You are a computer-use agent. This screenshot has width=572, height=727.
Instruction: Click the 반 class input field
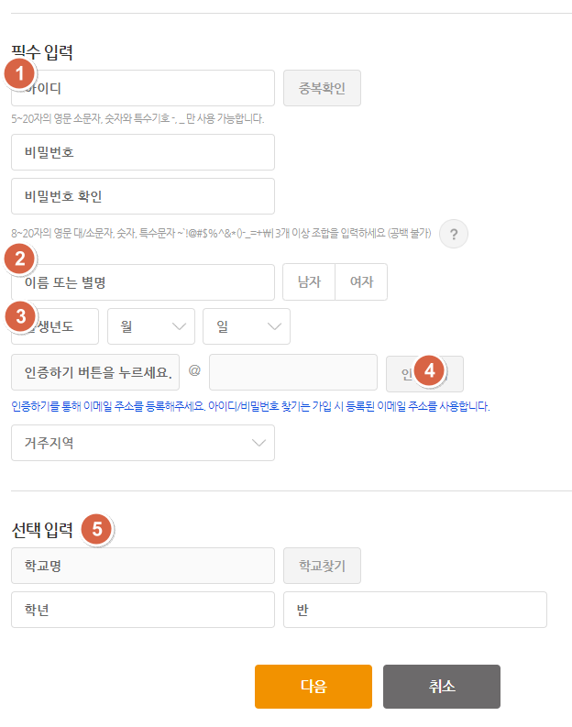(415, 610)
